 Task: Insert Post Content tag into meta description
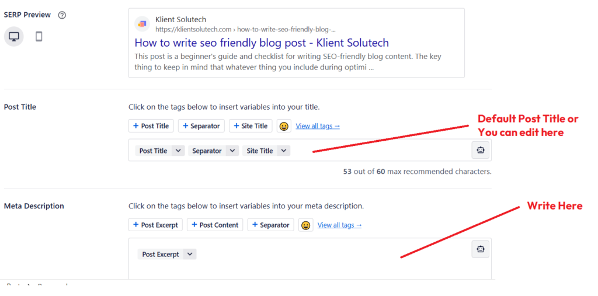[x=215, y=225]
